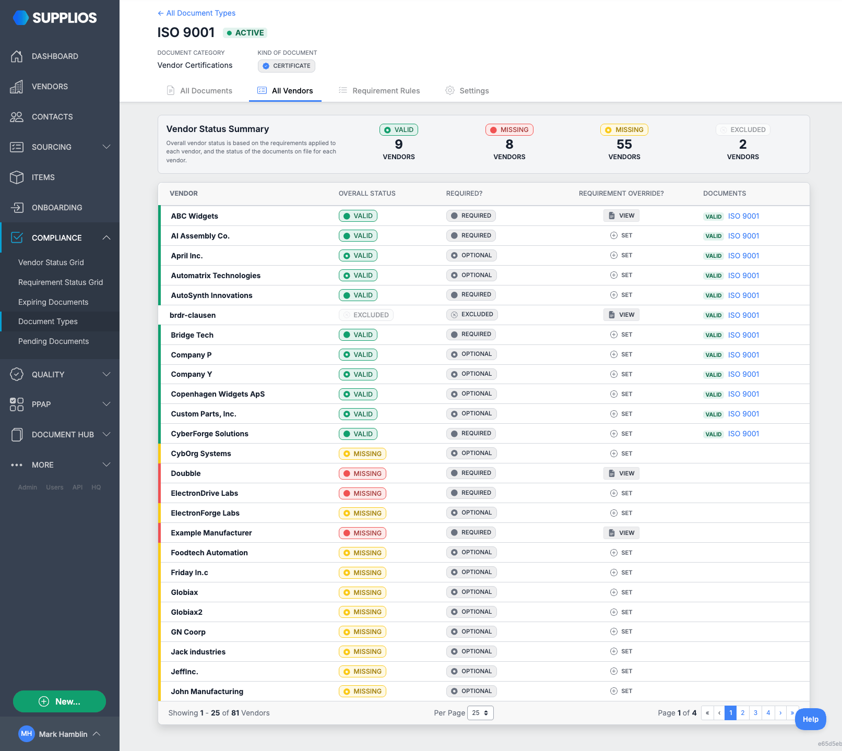
Task: Collapse the Compliance section chevron
Action: coord(106,238)
